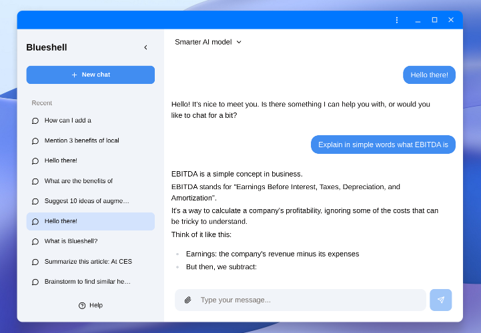Click chat icon beside 'Suggest 10 ideas of augme…'
Image resolution: width=481 pixels, height=333 pixels.
pyautogui.click(x=35, y=201)
